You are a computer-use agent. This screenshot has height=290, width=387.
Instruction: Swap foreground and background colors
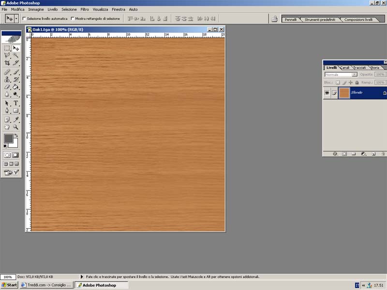pyautogui.click(x=15, y=135)
